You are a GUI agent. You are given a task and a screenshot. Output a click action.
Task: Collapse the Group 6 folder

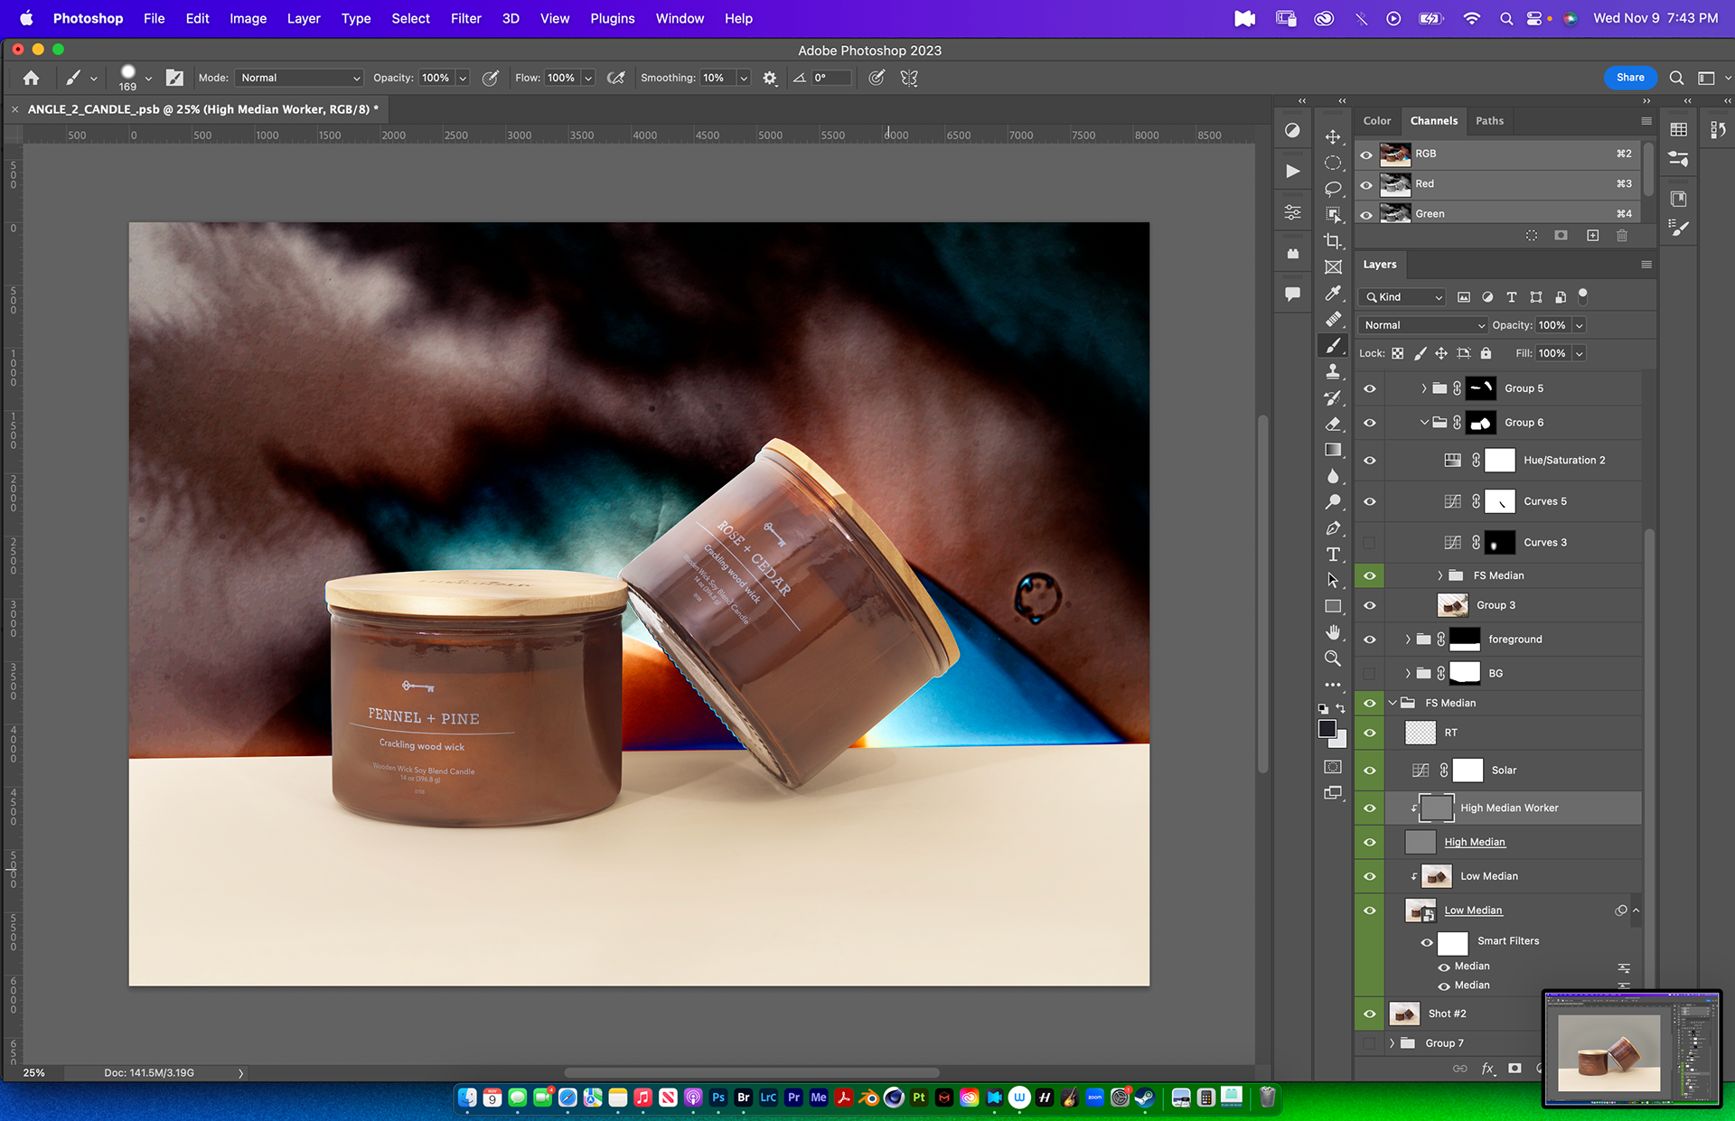1423,422
